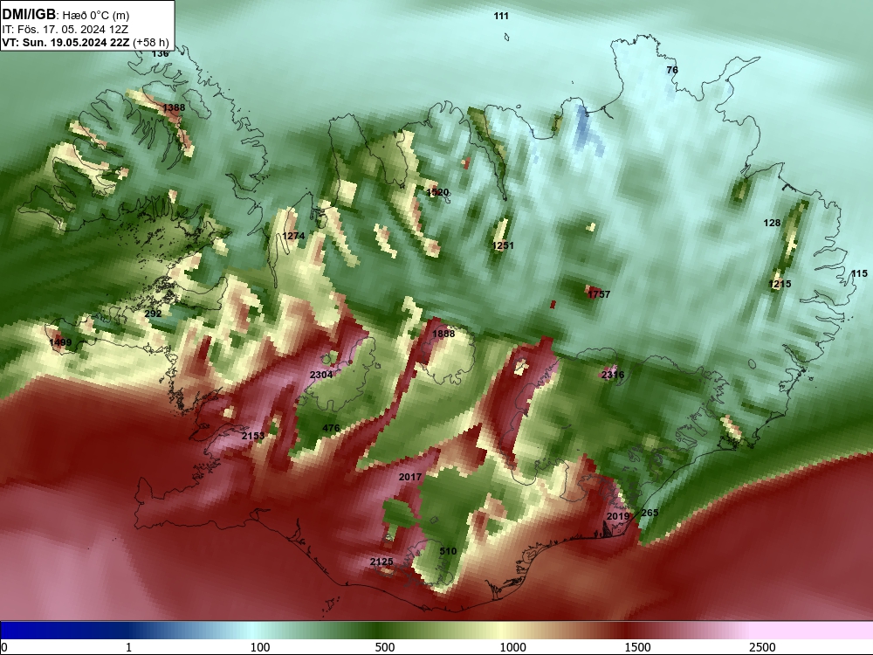Screen dimensions: 873x655
Task: Click the map value 2125 in the south
Action: coord(382,562)
